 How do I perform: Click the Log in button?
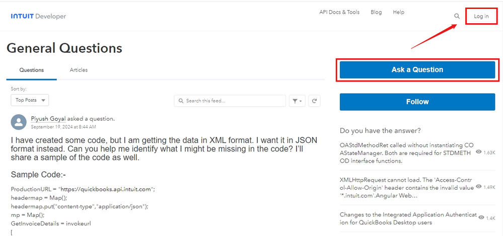(x=481, y=16)
